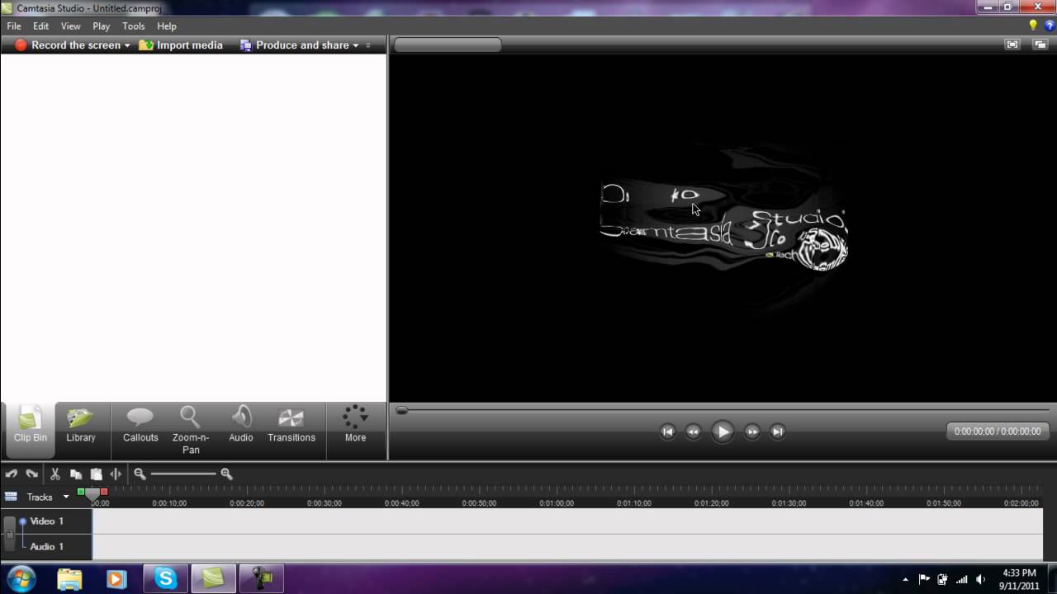Open the Edit menu

40,26
